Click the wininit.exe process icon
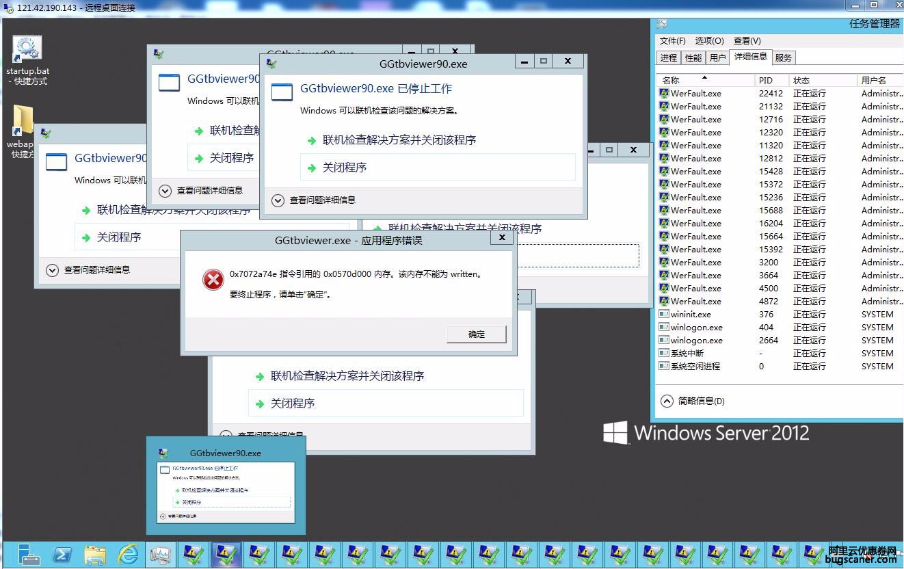Screen dimensions: 904x569 [x=664, y=315]
